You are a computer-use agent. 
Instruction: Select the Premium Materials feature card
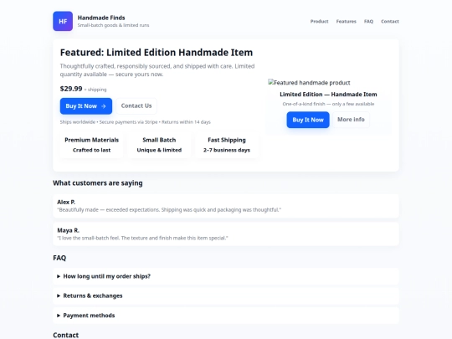(x=92, y=145)
